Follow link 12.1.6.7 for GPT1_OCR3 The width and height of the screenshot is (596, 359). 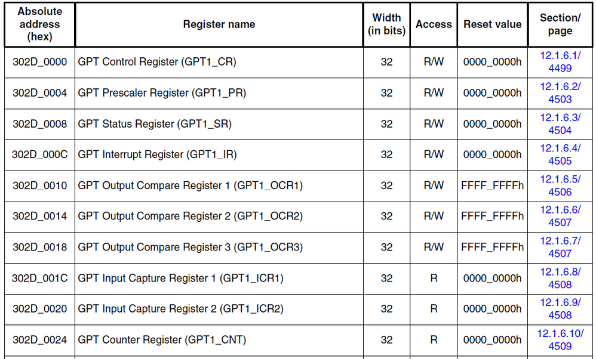click(560, 247)
